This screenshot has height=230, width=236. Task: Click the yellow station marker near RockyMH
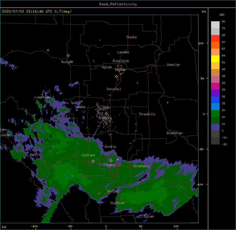click(68, 56)
